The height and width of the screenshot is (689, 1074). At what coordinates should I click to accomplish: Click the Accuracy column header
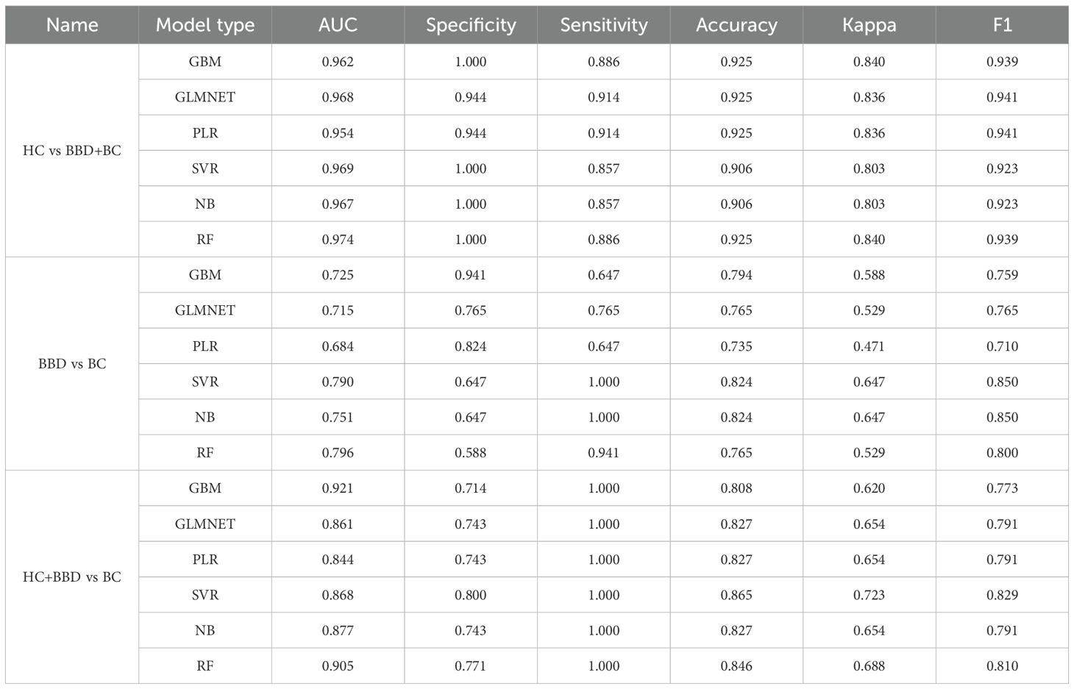coord(736,25)
